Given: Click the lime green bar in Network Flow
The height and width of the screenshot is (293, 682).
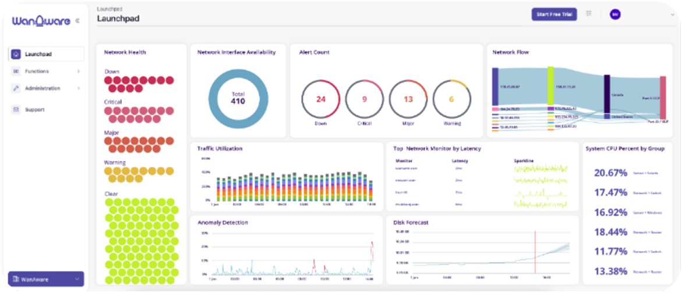Looking at the screenshot, I should (550, 86).
